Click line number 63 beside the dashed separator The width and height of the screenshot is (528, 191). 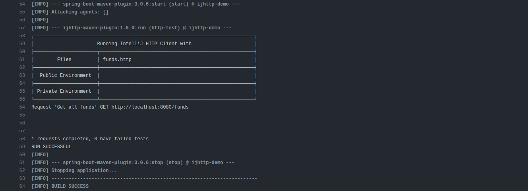point(22,178)
